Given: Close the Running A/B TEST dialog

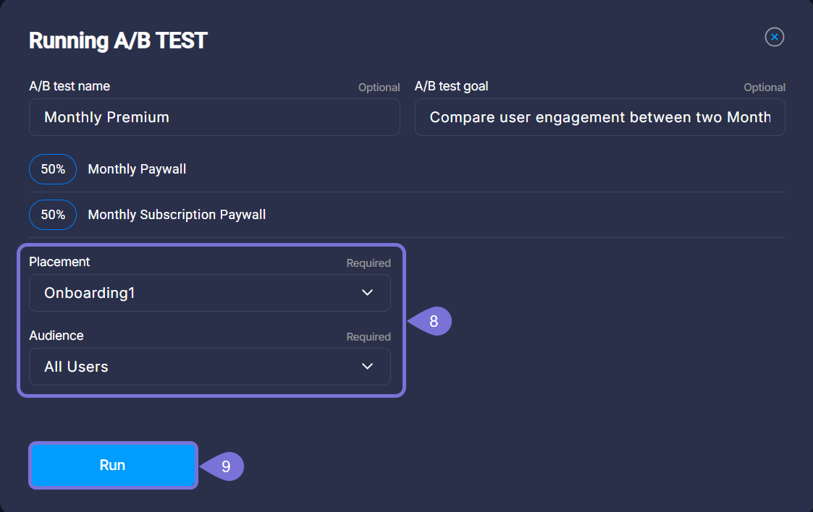Looking at the screenshot, I should click(775, 37).
